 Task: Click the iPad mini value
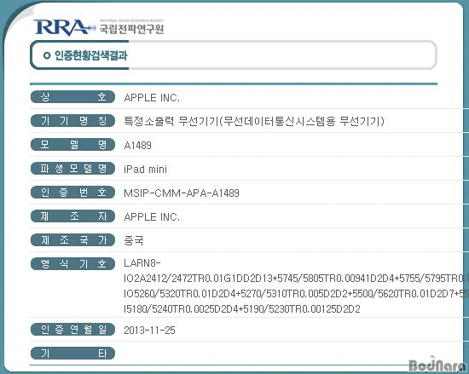tap(145, 170)
